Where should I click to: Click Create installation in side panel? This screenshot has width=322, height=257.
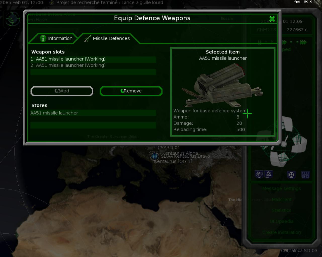coord(281,232)
